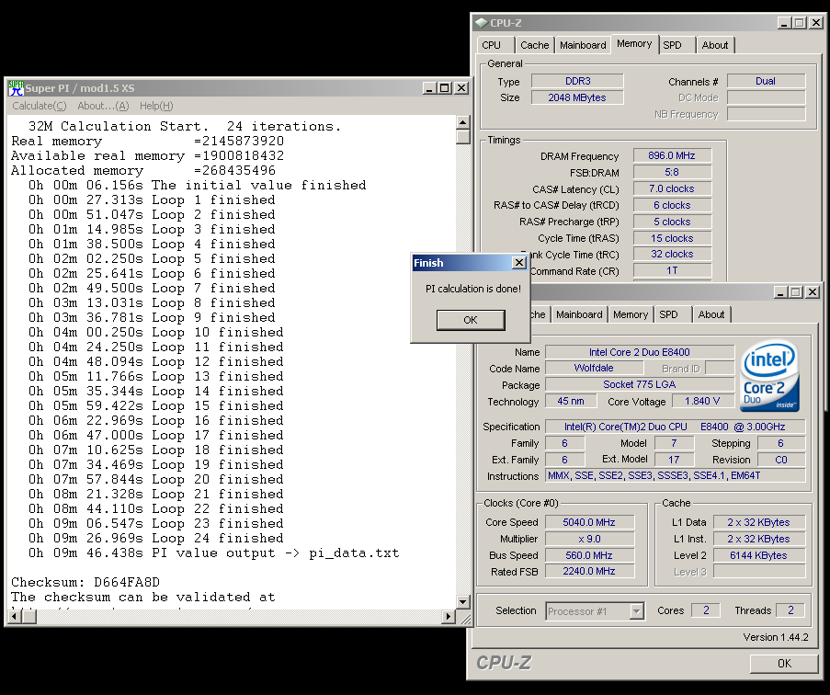This screenshot has height=695, width=830.
Task: Switch to Cache tab in CPU-Z Memory window
Action: pyautogui.click(x=535, y=45)
